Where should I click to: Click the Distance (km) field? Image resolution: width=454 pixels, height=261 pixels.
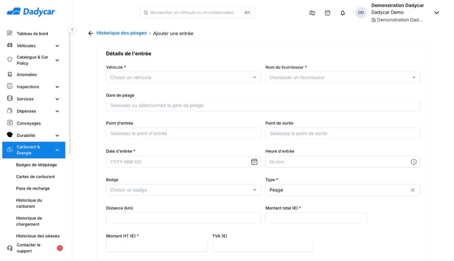pyautogui.click(x=183, y=218)
